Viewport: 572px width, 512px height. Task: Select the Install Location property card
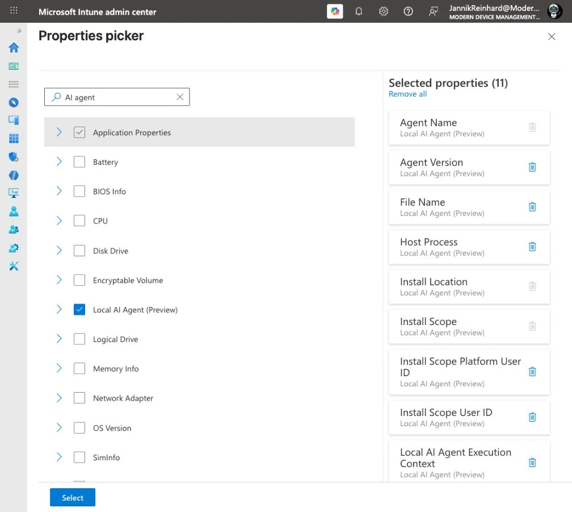469,286
